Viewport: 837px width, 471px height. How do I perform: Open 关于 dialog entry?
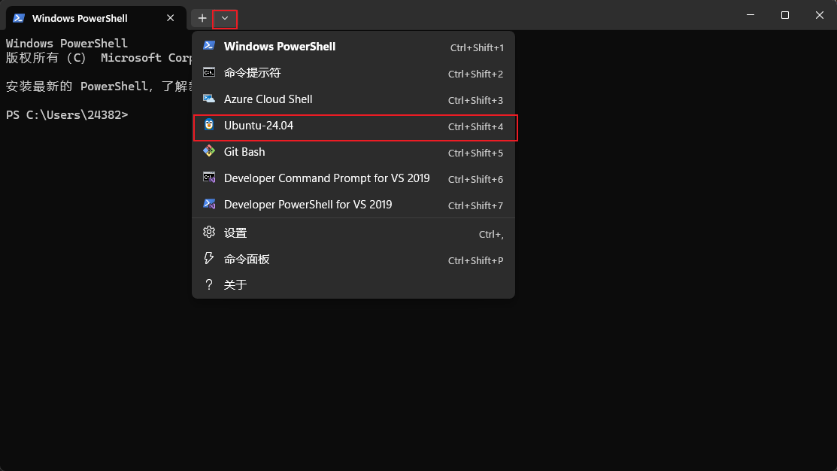pyautogui.click(x=353, y=284)
